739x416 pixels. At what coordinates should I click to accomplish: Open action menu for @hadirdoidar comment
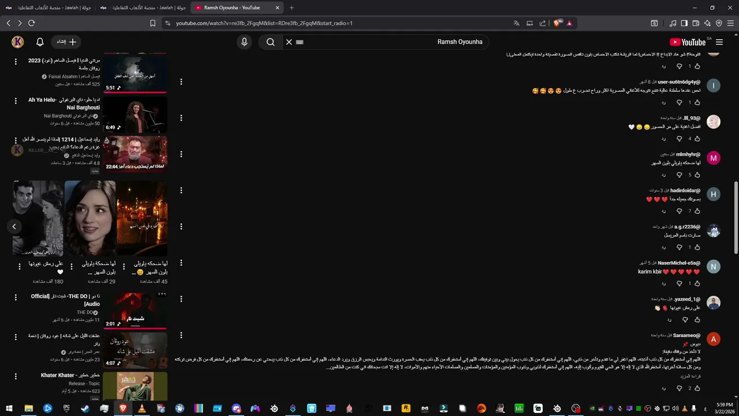pos(181,190)
